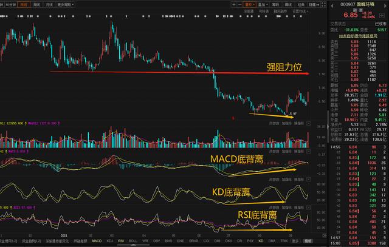The width and height of the screenshot is (389, 247).
Task: Toggle 深股通 overlay option
Action: tap(249, 11)
